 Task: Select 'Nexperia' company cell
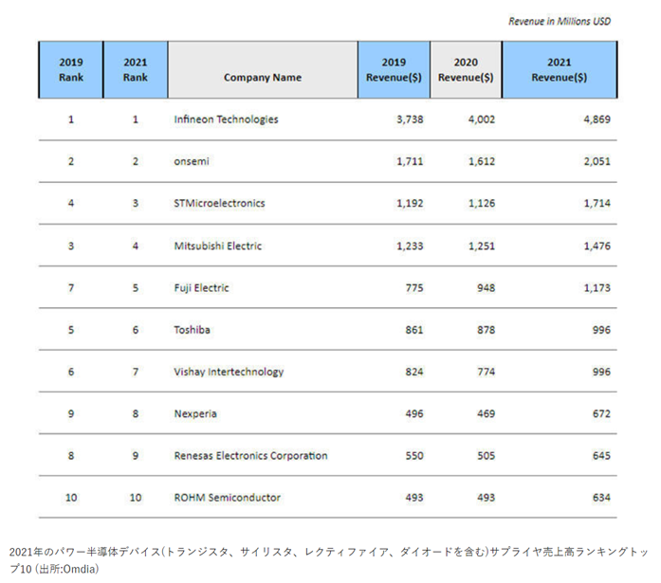tap(195, 413)
